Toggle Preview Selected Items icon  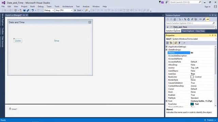pyautogui.click(x=207, y=19)
